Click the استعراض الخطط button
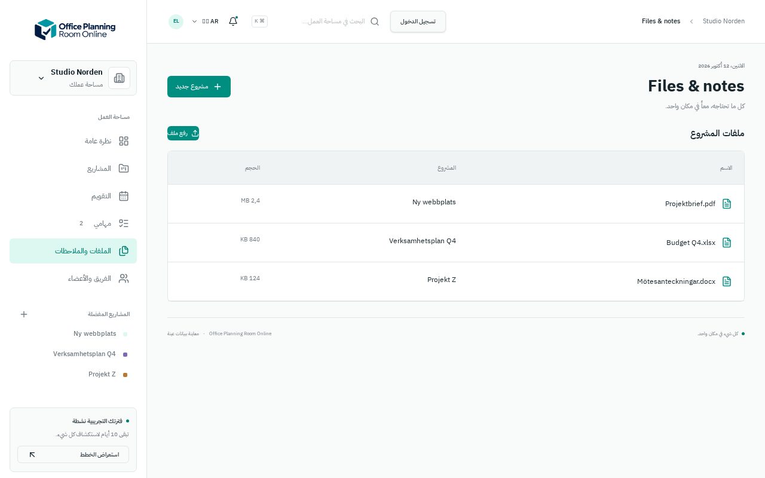This screenshot has width=765, height=478. 73,454
